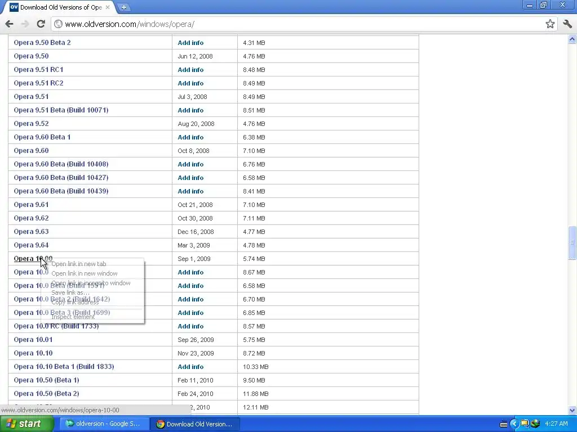The image size is (577, 432).
Task: Bookmark page with the star icon
Action: (x=550, y=24)
